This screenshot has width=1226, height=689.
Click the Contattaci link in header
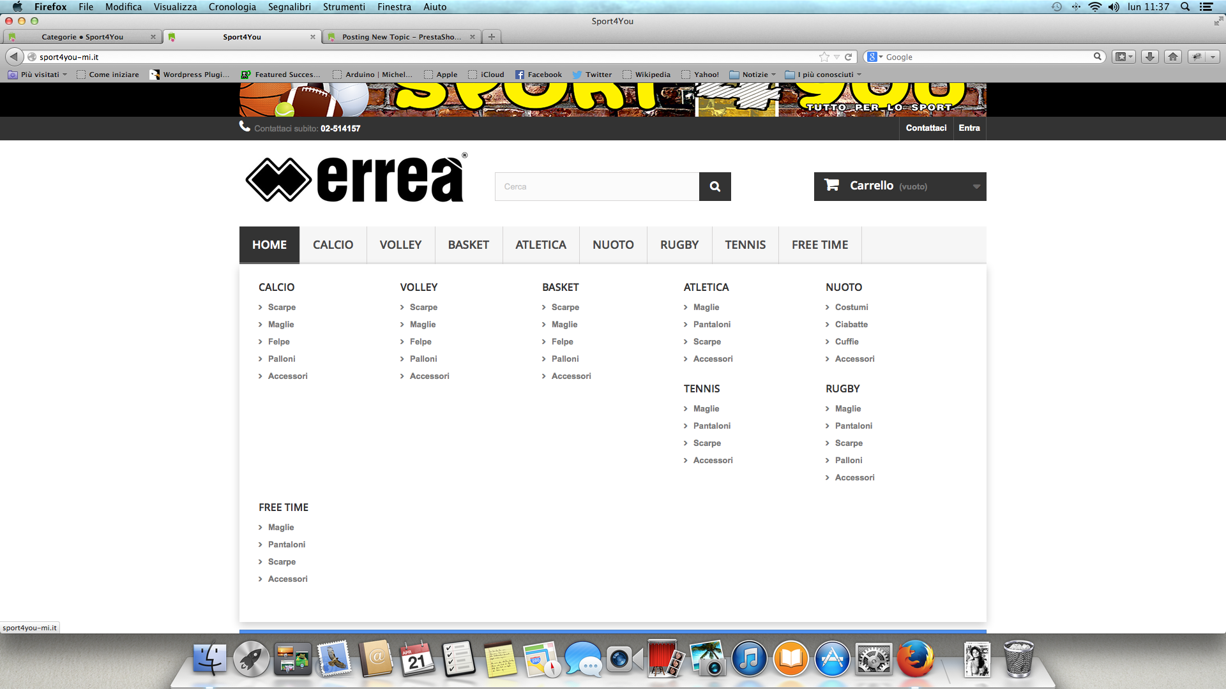point(926,128)
